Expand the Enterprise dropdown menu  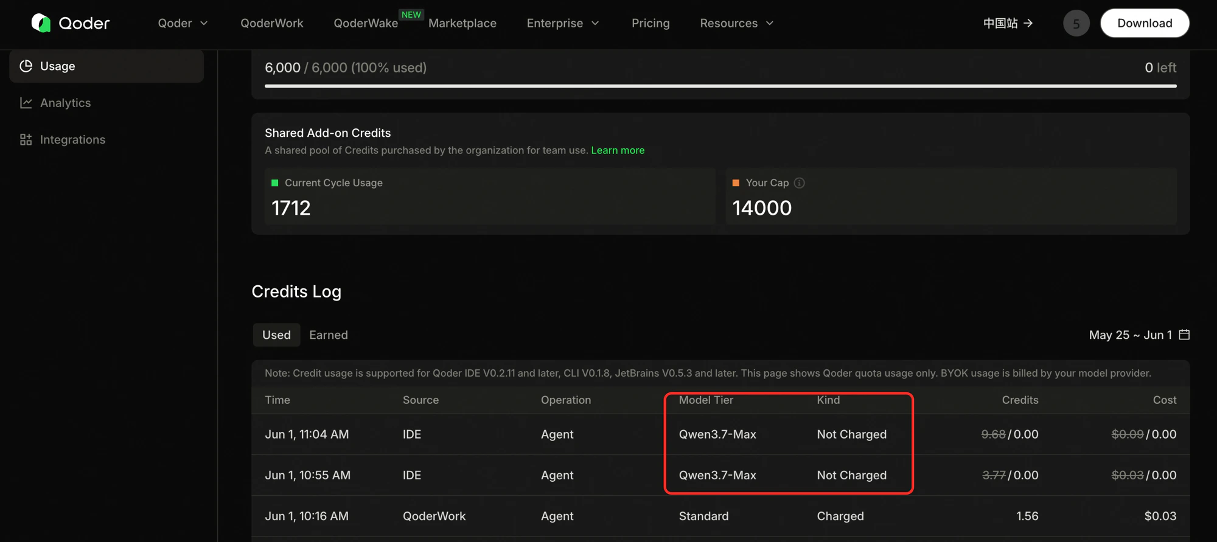[x=563, y=23]
